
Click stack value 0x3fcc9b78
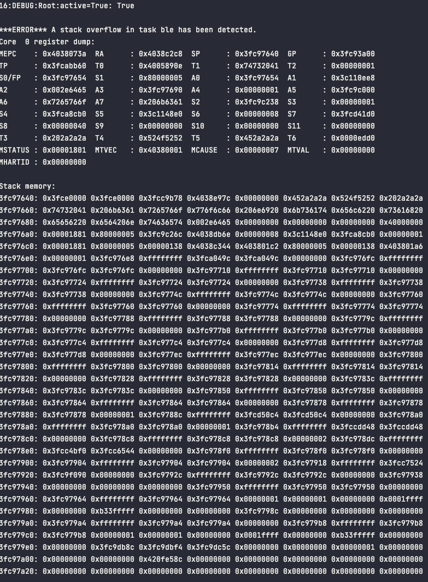(161, 198)
